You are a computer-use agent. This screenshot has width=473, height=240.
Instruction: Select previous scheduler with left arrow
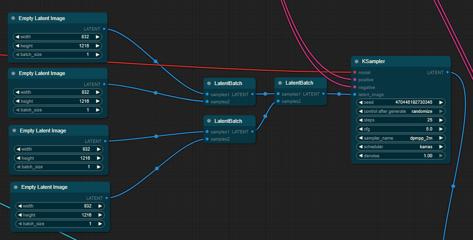click(x=360, y=147)
